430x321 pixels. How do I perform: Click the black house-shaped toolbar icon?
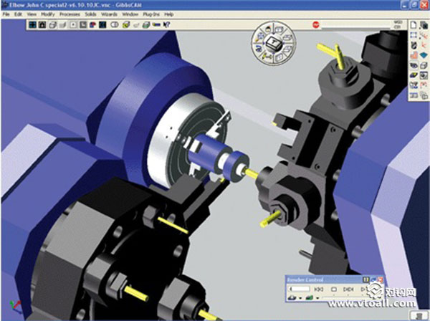(42, 25)
